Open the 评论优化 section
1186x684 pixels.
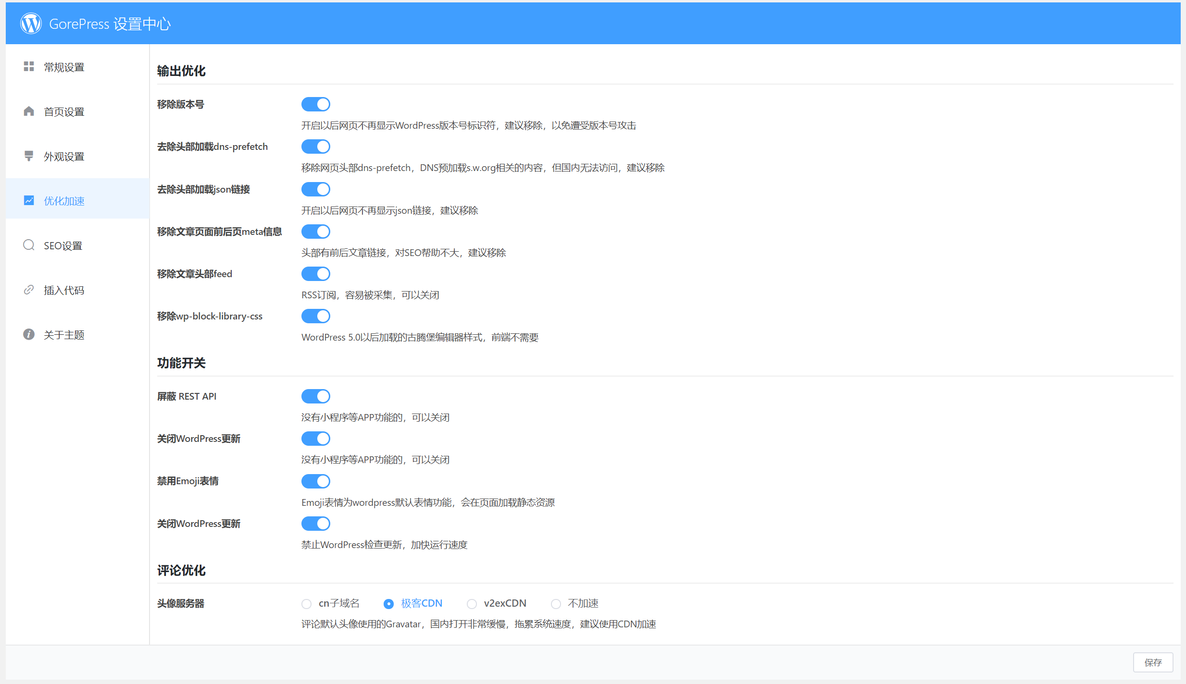point(180,570)
